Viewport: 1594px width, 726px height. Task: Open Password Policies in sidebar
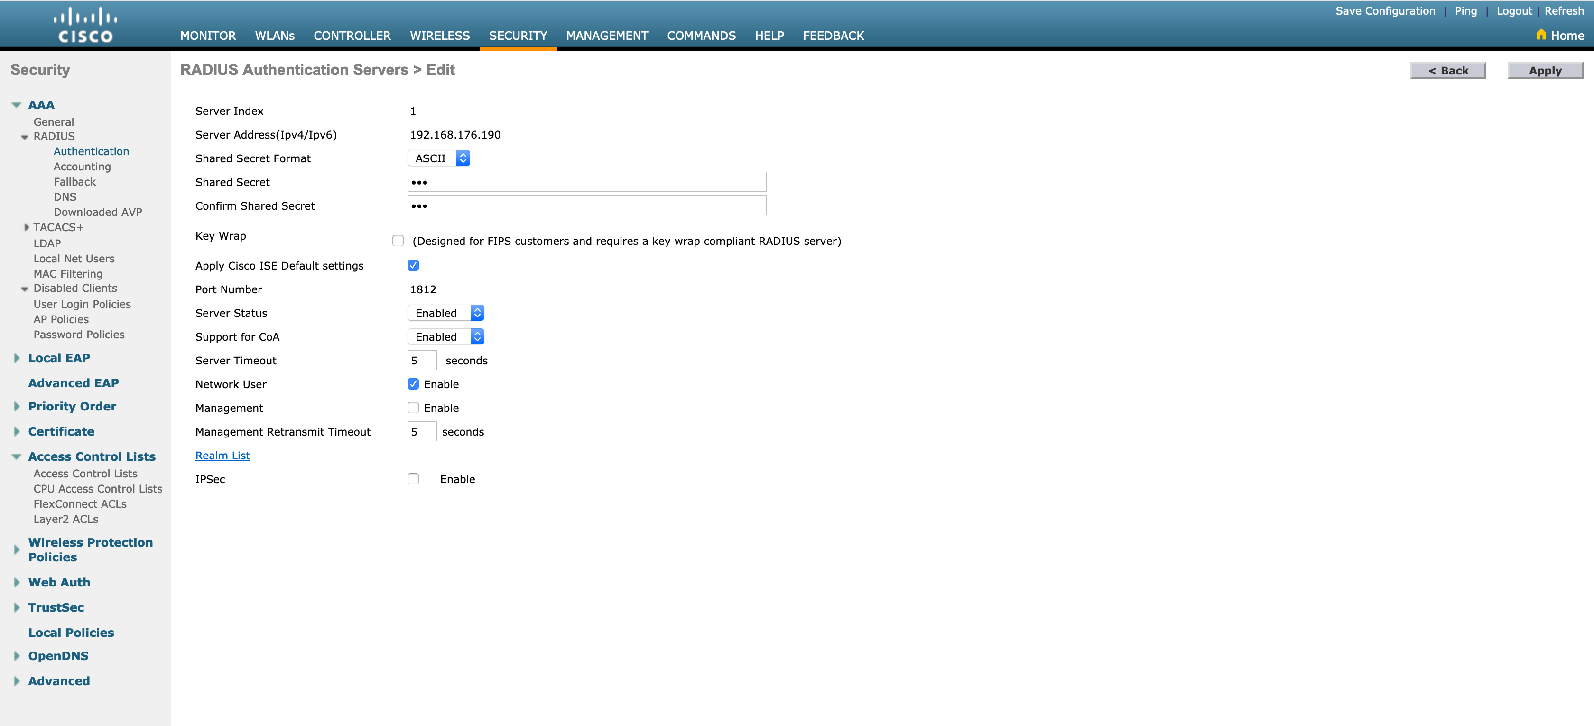(79, 334)
